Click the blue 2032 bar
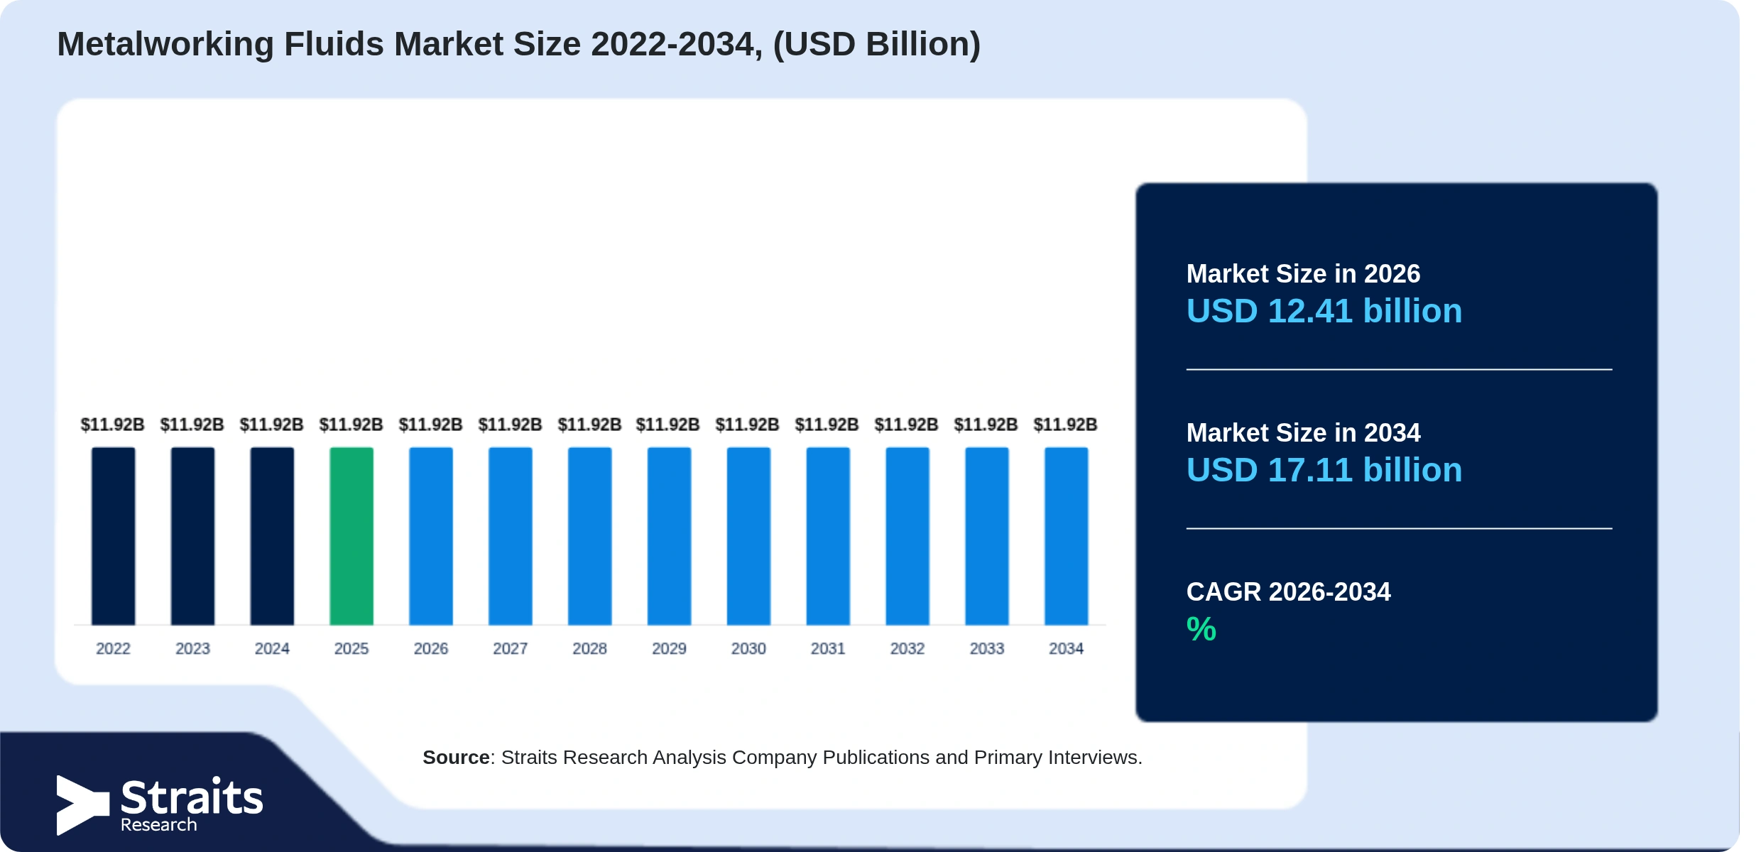 907,536
